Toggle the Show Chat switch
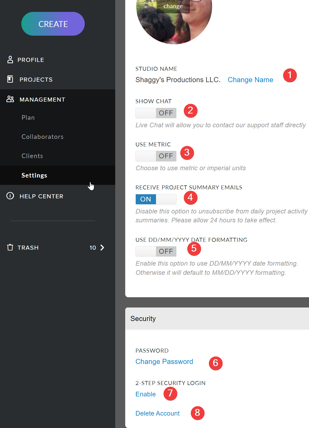The image size is (309, 428). (x=156, y=113)
